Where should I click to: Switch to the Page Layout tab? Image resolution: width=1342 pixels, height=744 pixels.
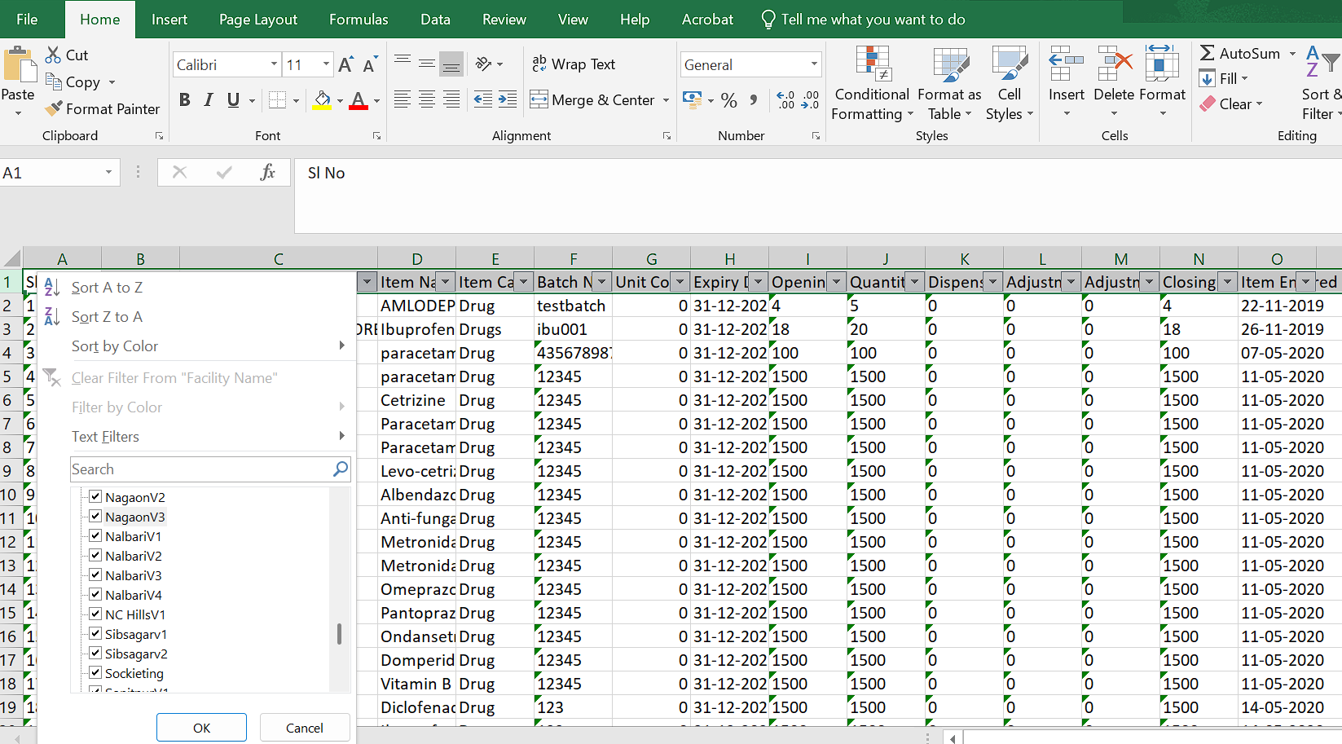click(257, 20)
